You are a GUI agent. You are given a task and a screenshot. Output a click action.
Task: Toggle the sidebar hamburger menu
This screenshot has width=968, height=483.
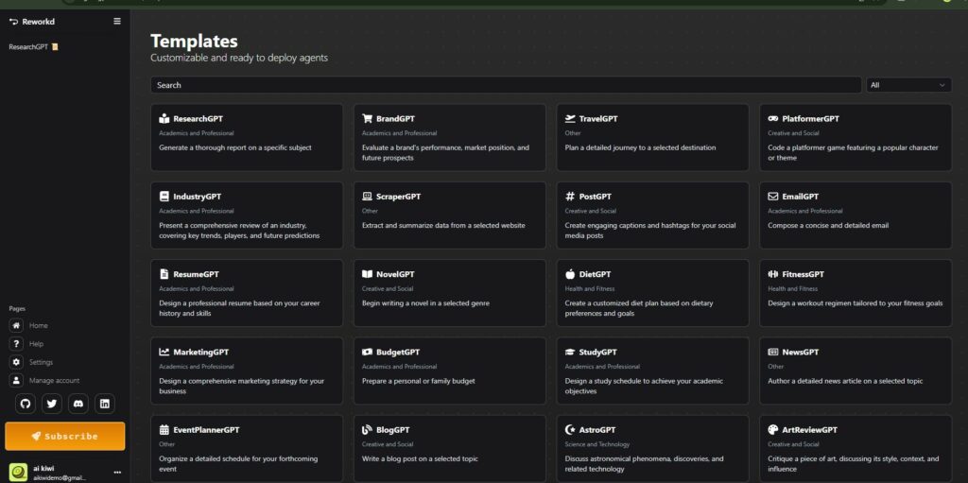point(117,21)
